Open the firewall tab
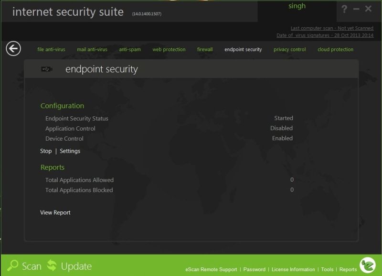 pos(205,49)
